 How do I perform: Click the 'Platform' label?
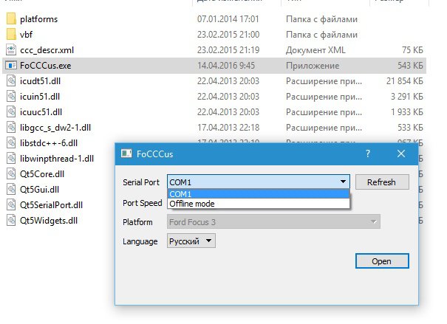coord(137,222)
